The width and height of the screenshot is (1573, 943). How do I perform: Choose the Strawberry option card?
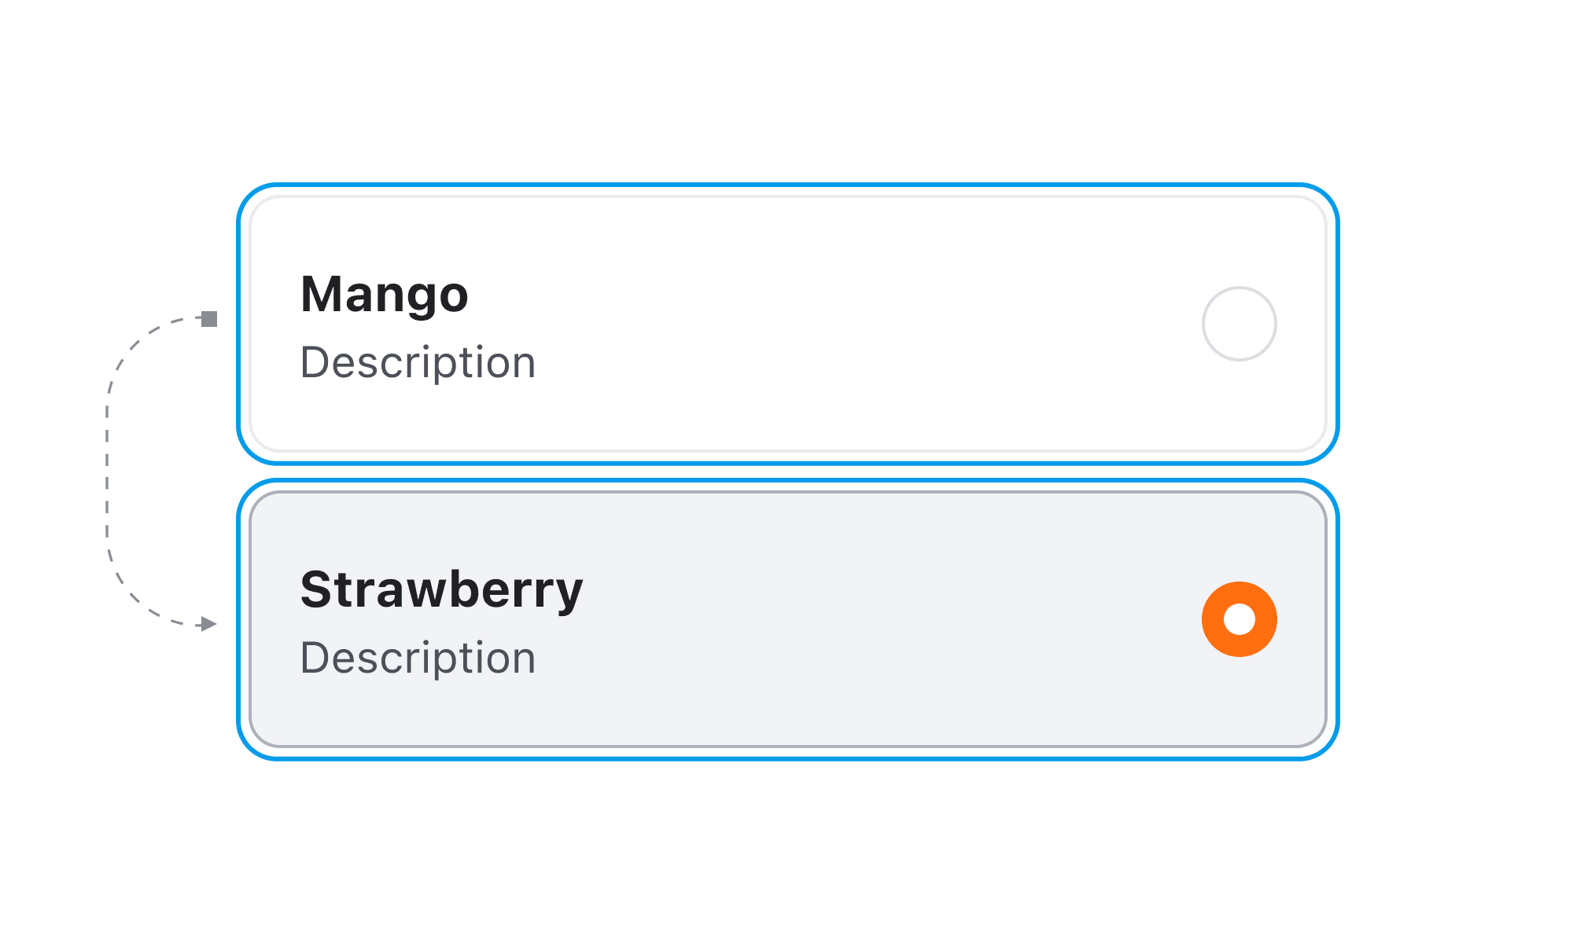(x=786, y=619)
